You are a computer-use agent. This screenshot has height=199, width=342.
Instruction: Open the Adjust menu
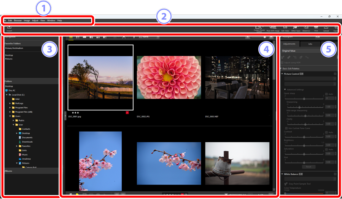(x=35, y=21)
